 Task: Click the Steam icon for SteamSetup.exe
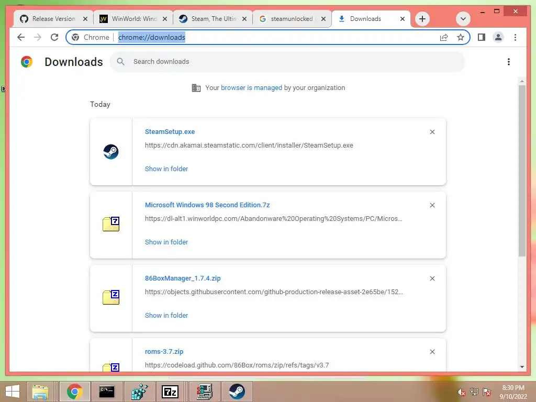click(111, 152)
